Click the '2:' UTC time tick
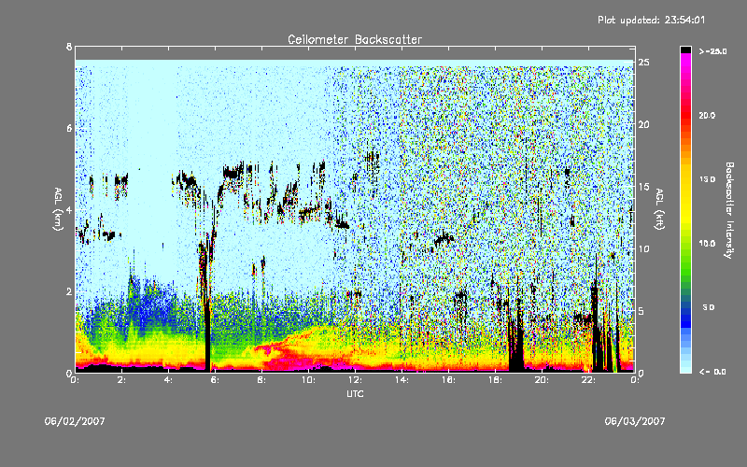 pos(122,380)
